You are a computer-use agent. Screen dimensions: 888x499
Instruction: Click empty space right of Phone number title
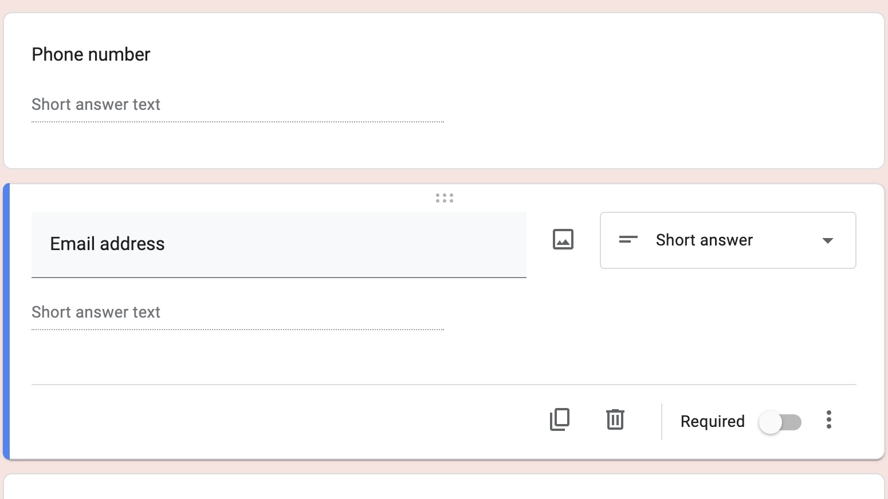[x=458, y=54]
